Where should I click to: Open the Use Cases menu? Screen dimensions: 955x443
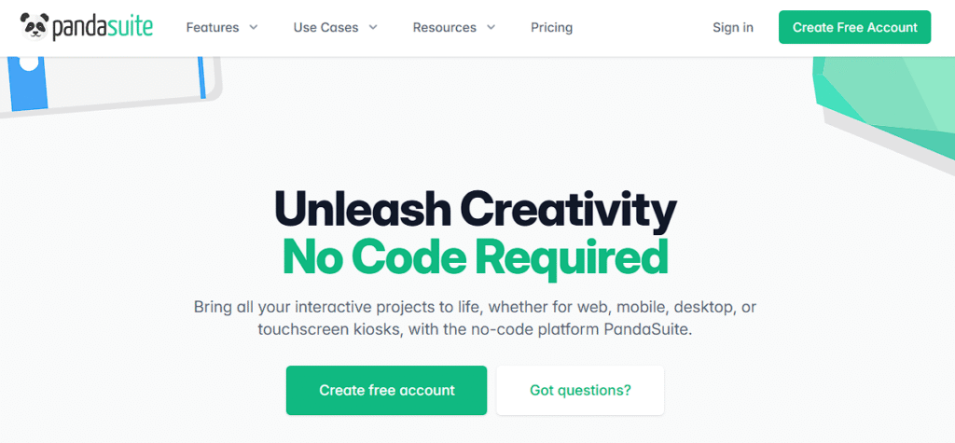[x=325, y=27]
